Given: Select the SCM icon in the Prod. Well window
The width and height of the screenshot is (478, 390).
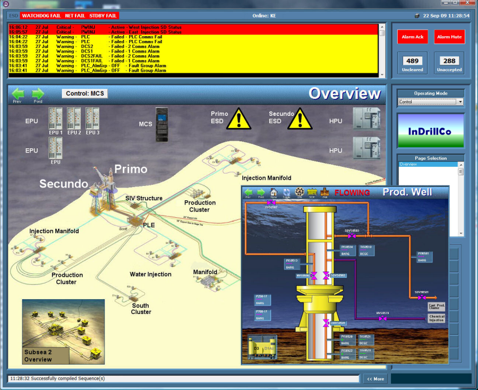Looking at the screenshot, I should 312,192.
